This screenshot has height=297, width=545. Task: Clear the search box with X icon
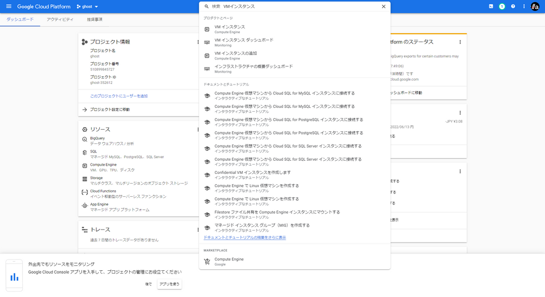[x=383, y=7]
